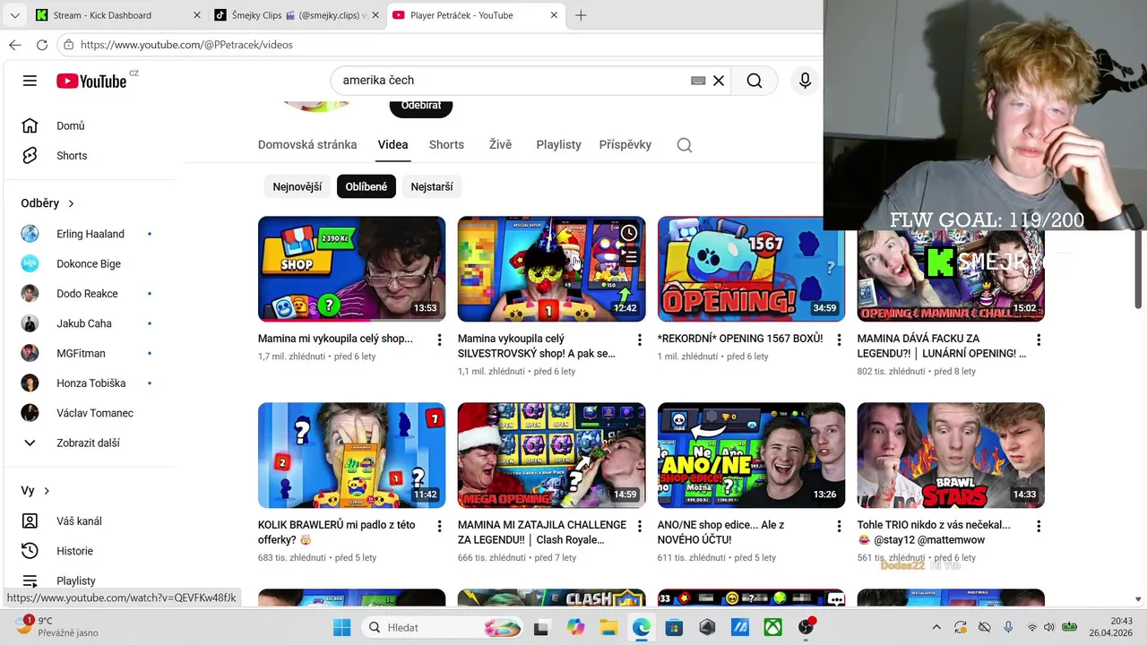Expand subscriptions with Zobrazit další
Screen dimensions: 1147x645
(x=90, y=443)
